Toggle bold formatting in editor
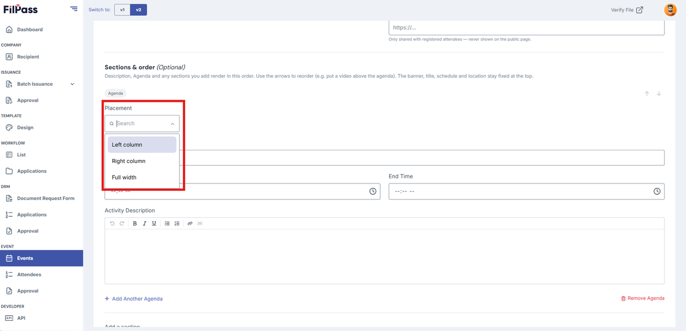Image resolution: width=686 pixels, height=331 pixels. pos(135,224)
